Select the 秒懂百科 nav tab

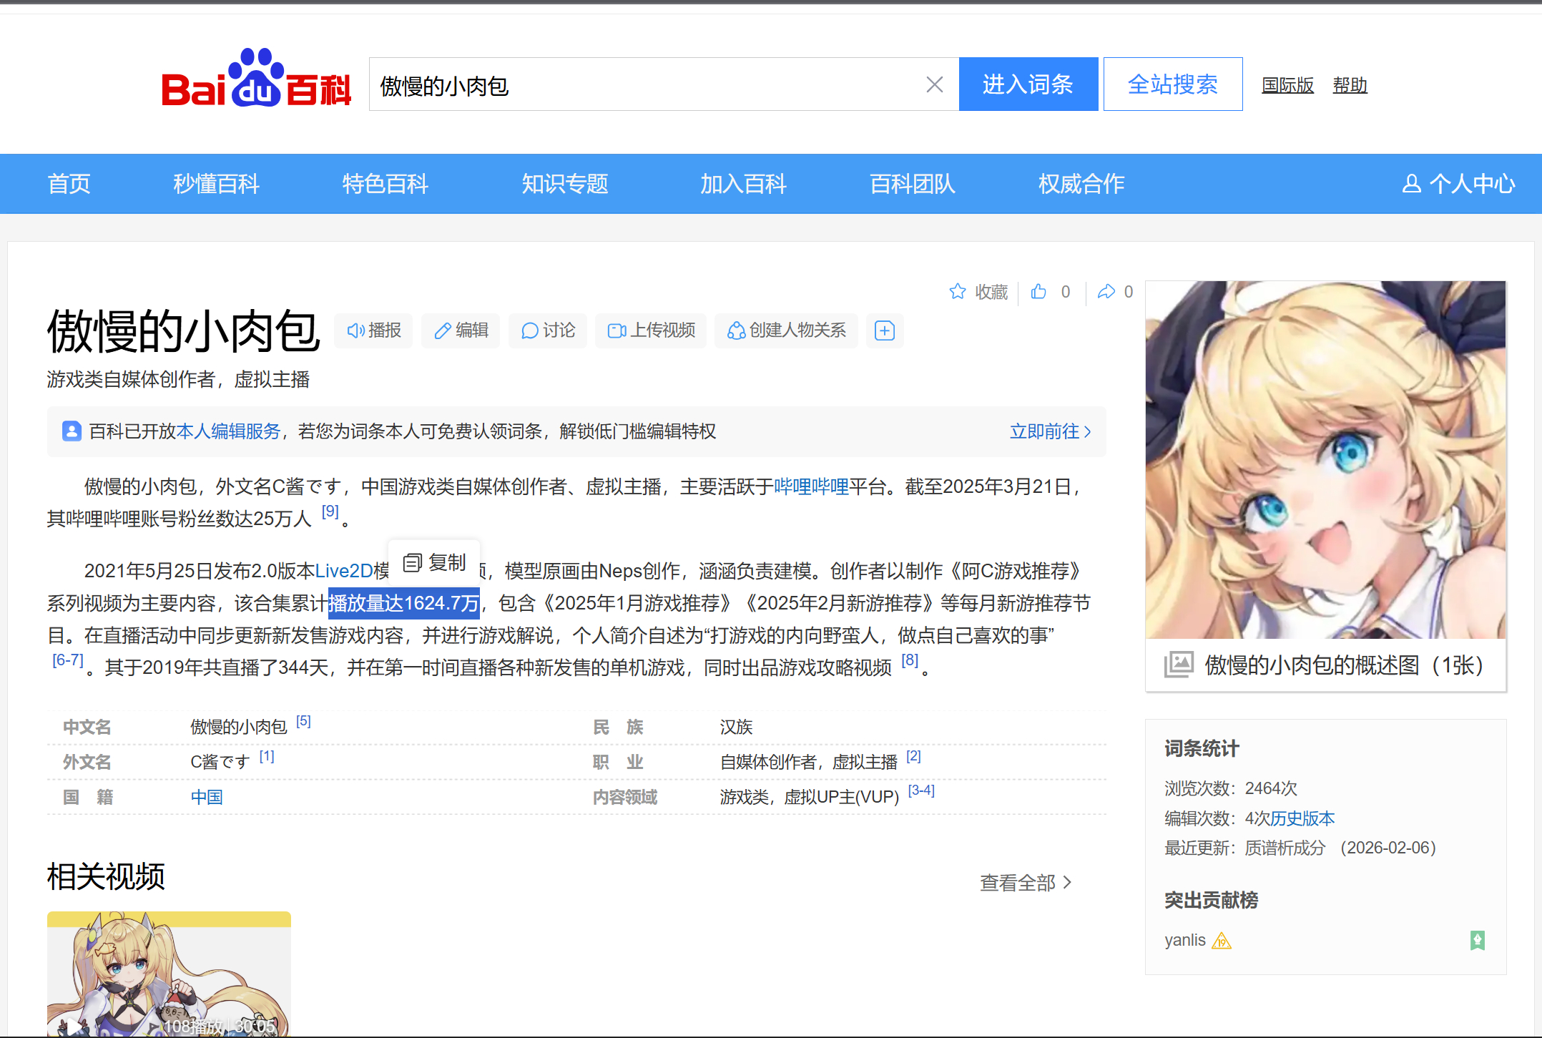coord(216,184)
